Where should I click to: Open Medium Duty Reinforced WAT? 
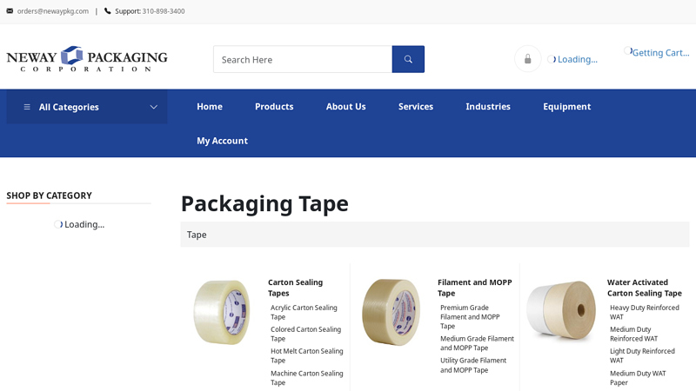point(634,334)
